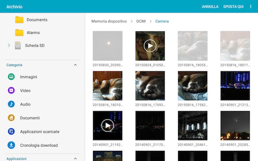The image size is (258, 161).
Task: Open the Audio category
Action: [25, 104]
